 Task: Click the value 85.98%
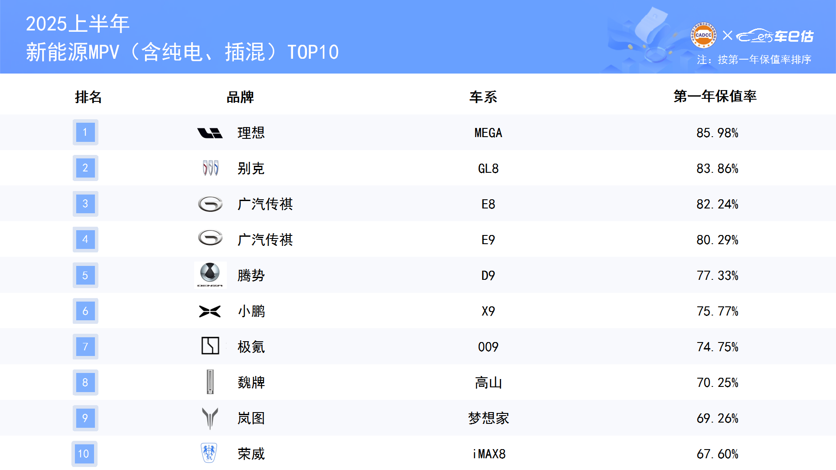tap(717, 133)
